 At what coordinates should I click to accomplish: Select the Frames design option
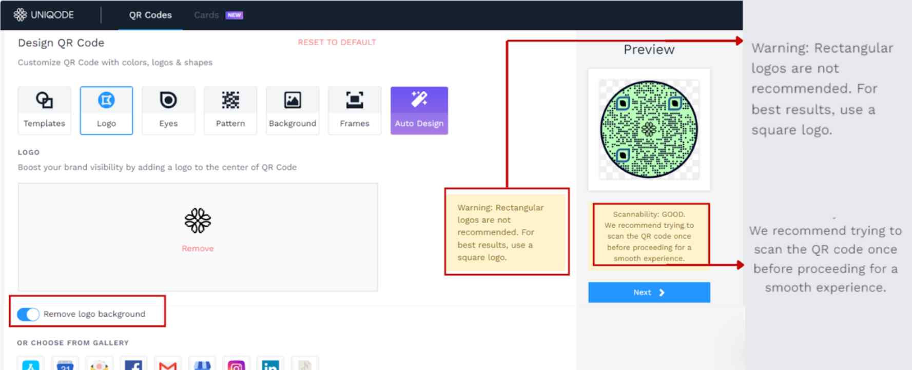tap(355, 110)
